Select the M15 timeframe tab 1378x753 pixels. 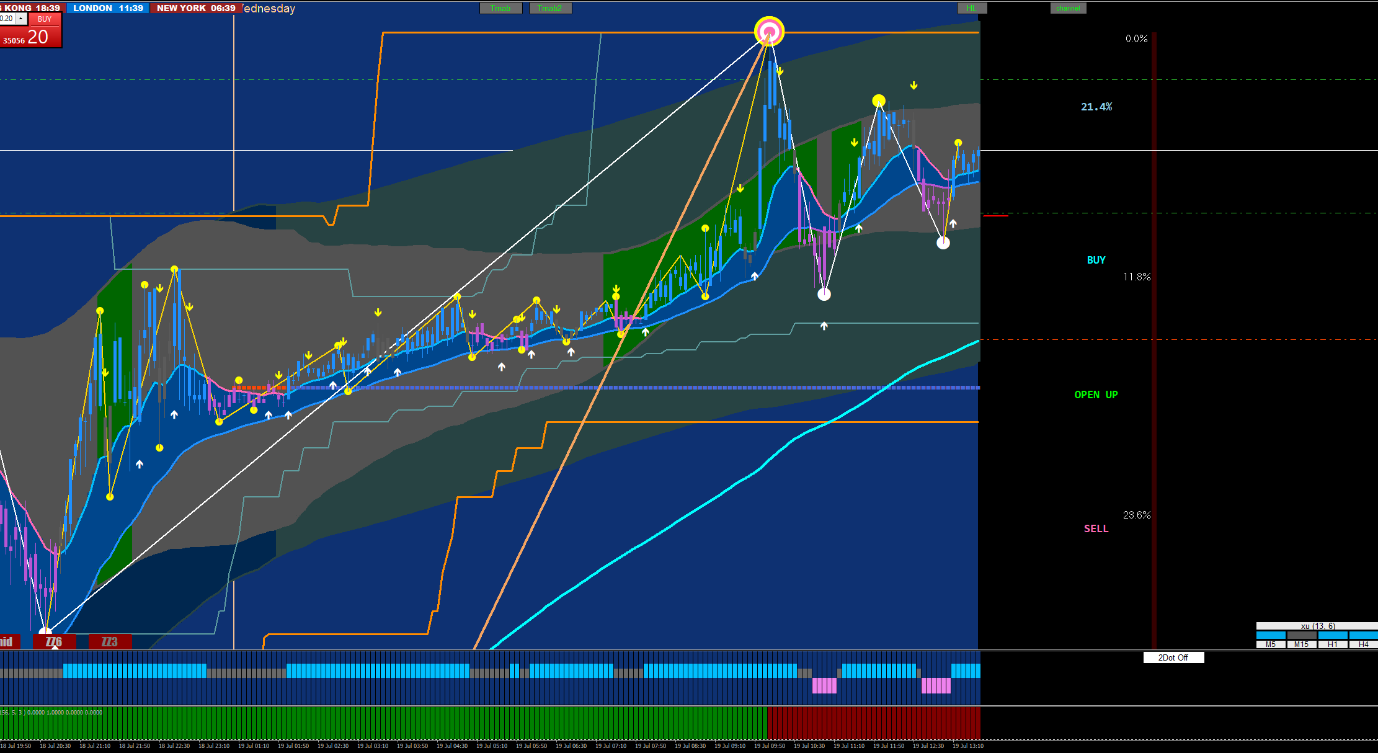tap(1301, 644)
